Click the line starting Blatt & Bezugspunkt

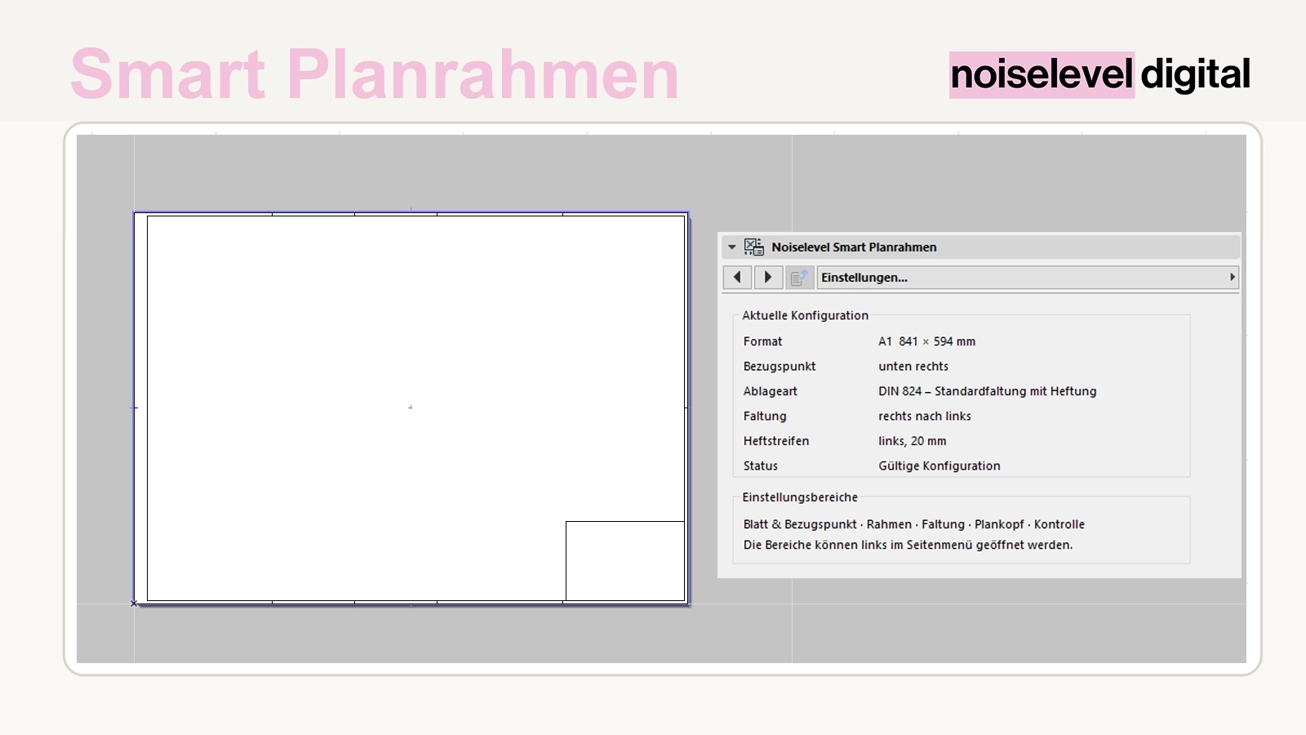click(913, 524)
